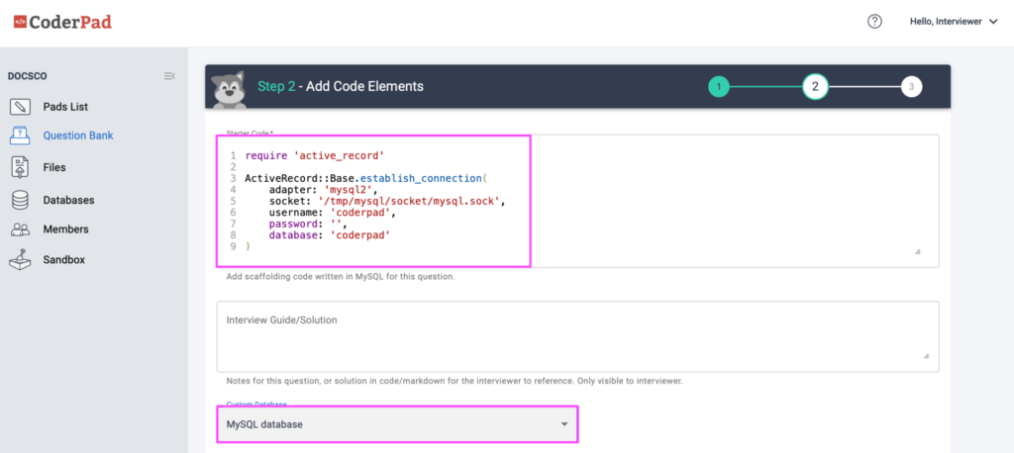Click the "Add scaffolding code written in MySQL" hint
The width and height of the screenshot is (1014, 453).
(341, 277)
